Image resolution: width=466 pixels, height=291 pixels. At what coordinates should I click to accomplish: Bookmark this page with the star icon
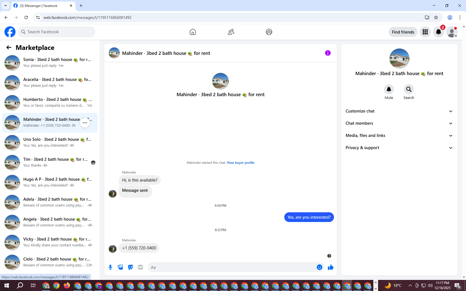[x=436, y=17]
